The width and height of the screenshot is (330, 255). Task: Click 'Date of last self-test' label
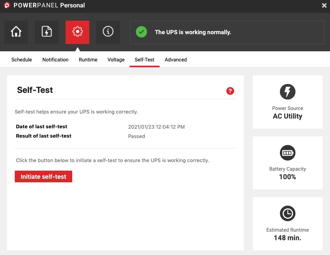42,126
